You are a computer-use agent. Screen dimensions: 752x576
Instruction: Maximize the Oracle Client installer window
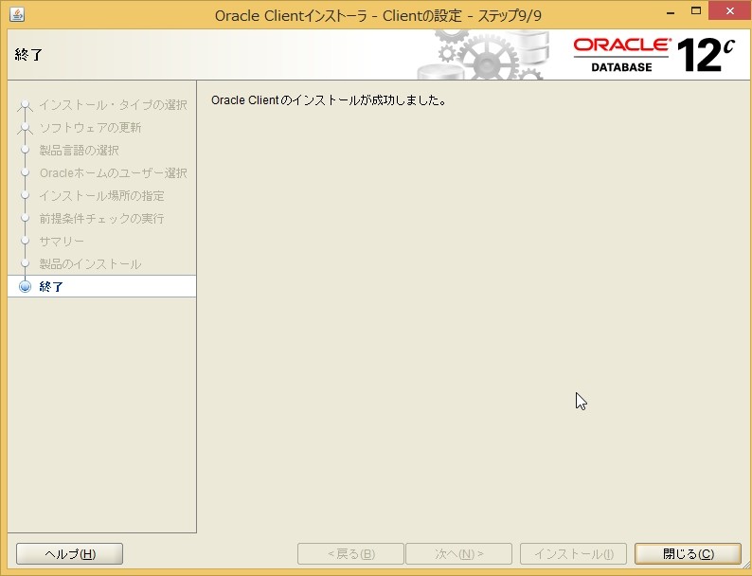coord(696,11)
